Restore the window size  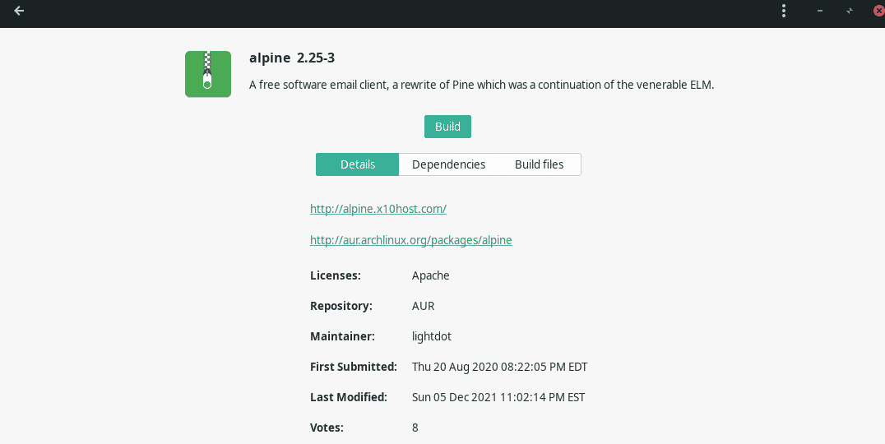pos(850,11)
